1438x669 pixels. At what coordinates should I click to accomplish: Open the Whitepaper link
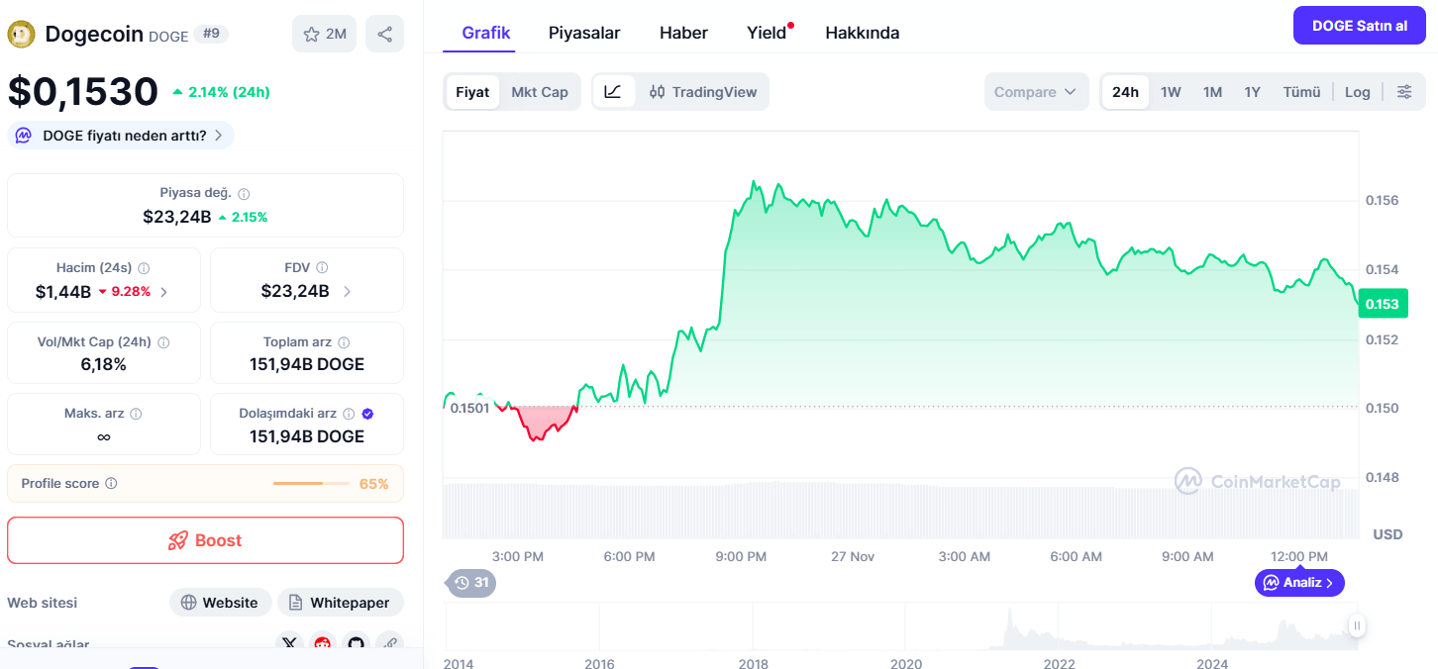340,603
